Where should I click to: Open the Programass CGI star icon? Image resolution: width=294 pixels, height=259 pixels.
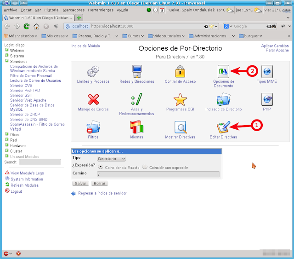click(180, 99)
